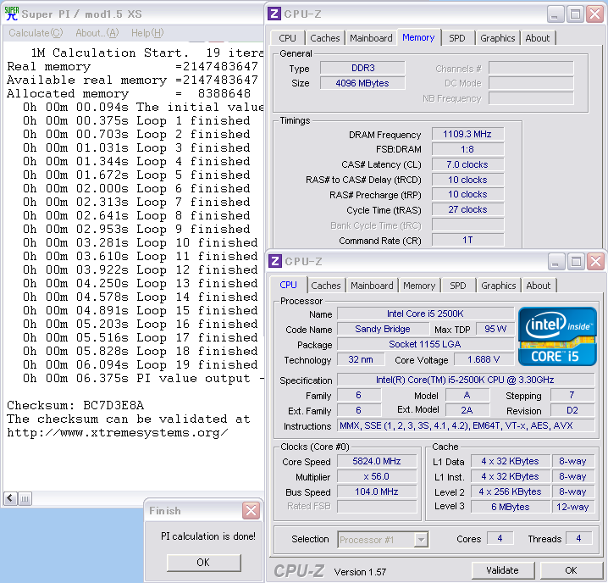608x583 pixels.
Task: Open SPD tab in lower CPU-Z window
Action: (458, 286)
